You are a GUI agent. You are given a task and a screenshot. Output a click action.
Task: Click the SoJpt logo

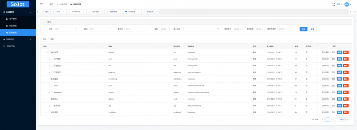[18, 4]
